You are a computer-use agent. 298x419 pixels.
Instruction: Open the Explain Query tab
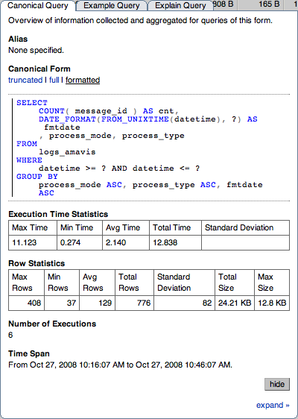tap(180, 6)
